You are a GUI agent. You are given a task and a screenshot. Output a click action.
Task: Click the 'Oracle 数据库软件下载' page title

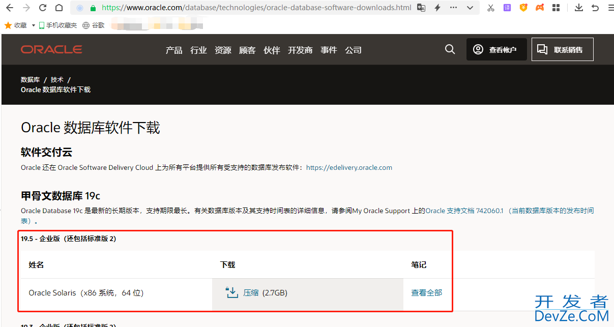tap(91, 128)
